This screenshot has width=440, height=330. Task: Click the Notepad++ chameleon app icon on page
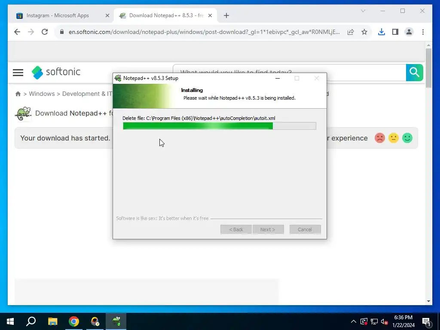click(x=23, y=113)
